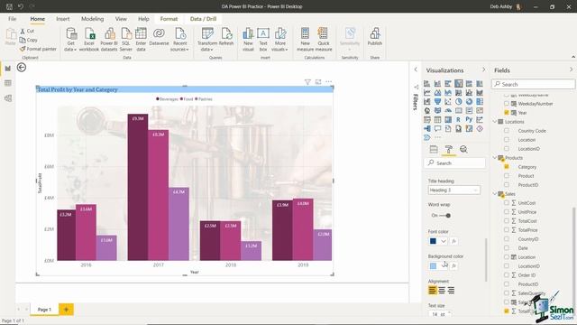577x325 pixels.
Task: Open the File menu
Action: tap(12, 19)
